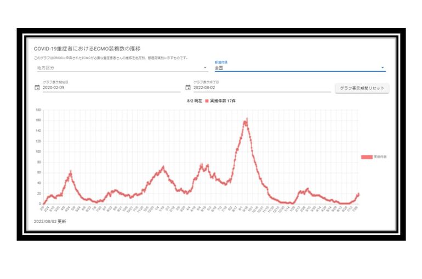Click the chart description line under the title

pos(111,58)
